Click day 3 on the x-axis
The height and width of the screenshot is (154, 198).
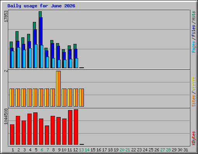(24, 150)
